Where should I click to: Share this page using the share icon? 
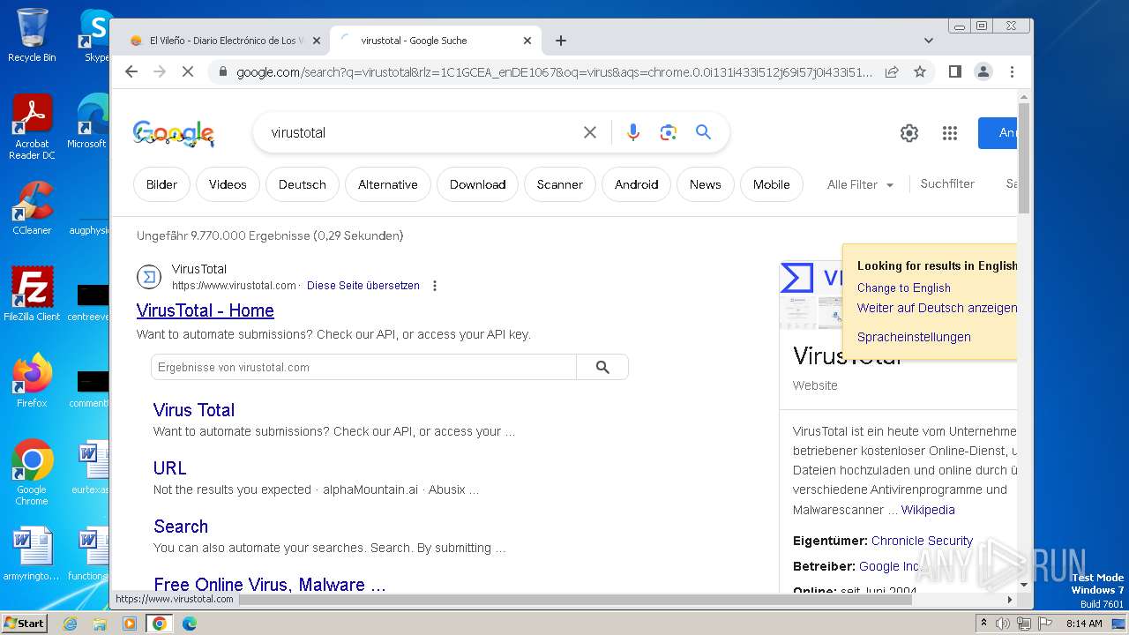point(892,71)
